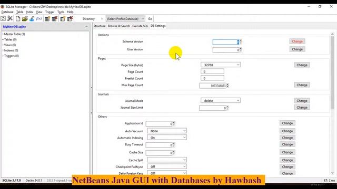Click the Schema Version input field

pos(225,42)
